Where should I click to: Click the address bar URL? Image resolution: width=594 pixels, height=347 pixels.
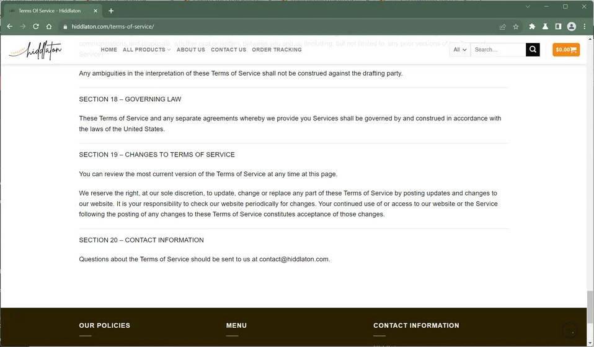coord(112,27)
